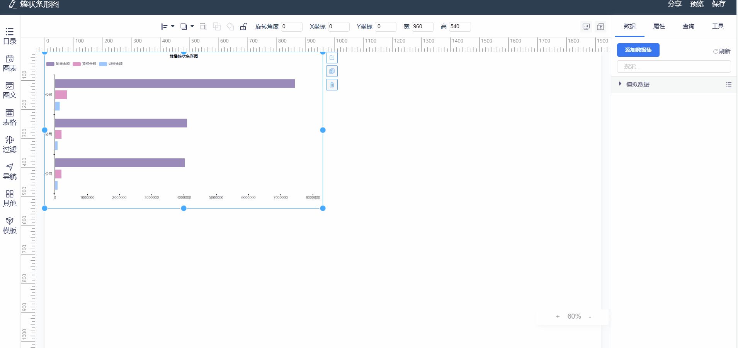This screenshot has height=348, width=738.
Task: Switch to the 属性 tab
Action: [659, 26]
